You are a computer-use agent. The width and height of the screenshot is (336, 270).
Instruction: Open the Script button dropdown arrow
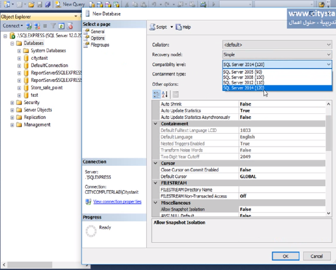171,27
